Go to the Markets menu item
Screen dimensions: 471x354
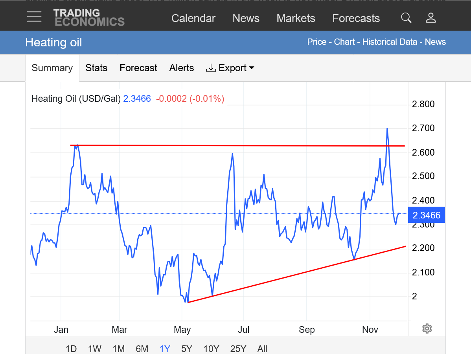[296, 18]
